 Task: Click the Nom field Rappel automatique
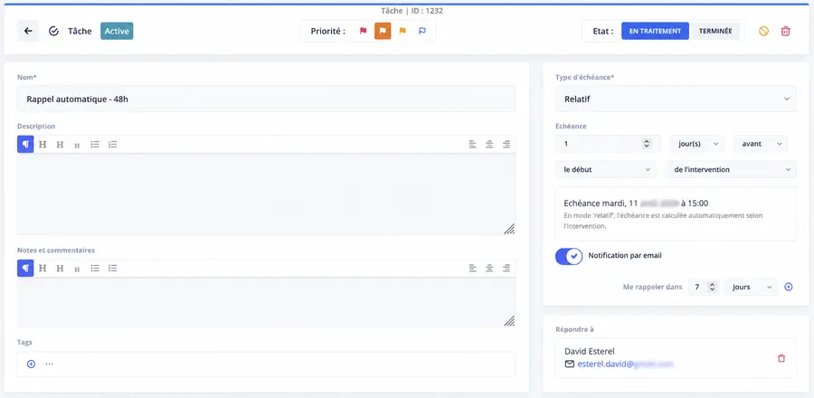[x=266, y=99]
